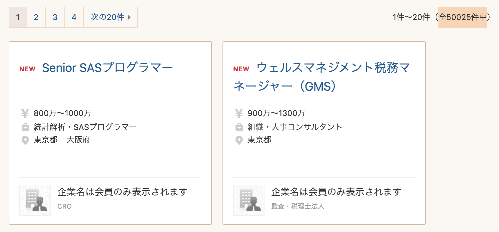Expand next results via the arrow after 次の20件
Viewport: 499px width, 232px height.
coord(130,17)
